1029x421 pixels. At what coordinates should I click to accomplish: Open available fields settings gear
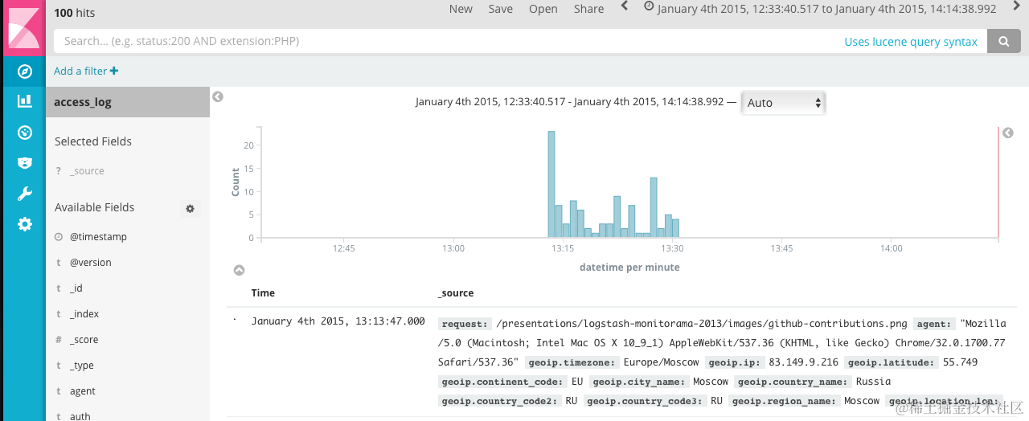tap(191, 208)
